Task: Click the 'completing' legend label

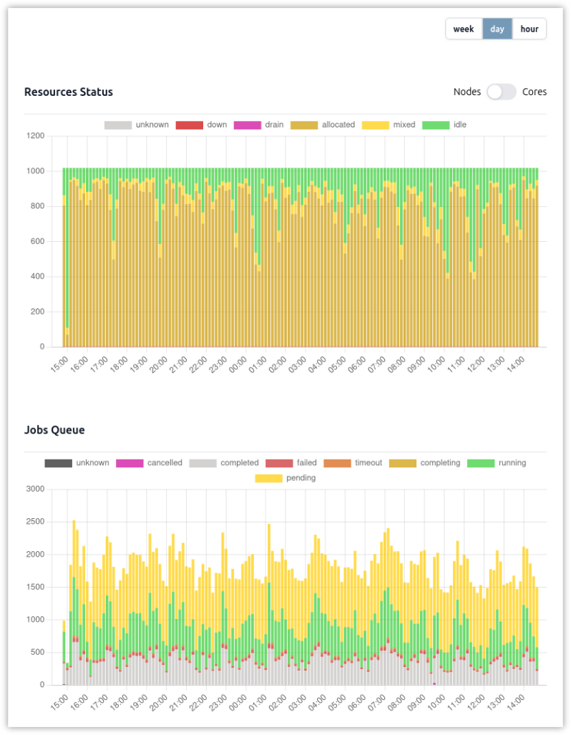Action: click(x=440, y=462)
